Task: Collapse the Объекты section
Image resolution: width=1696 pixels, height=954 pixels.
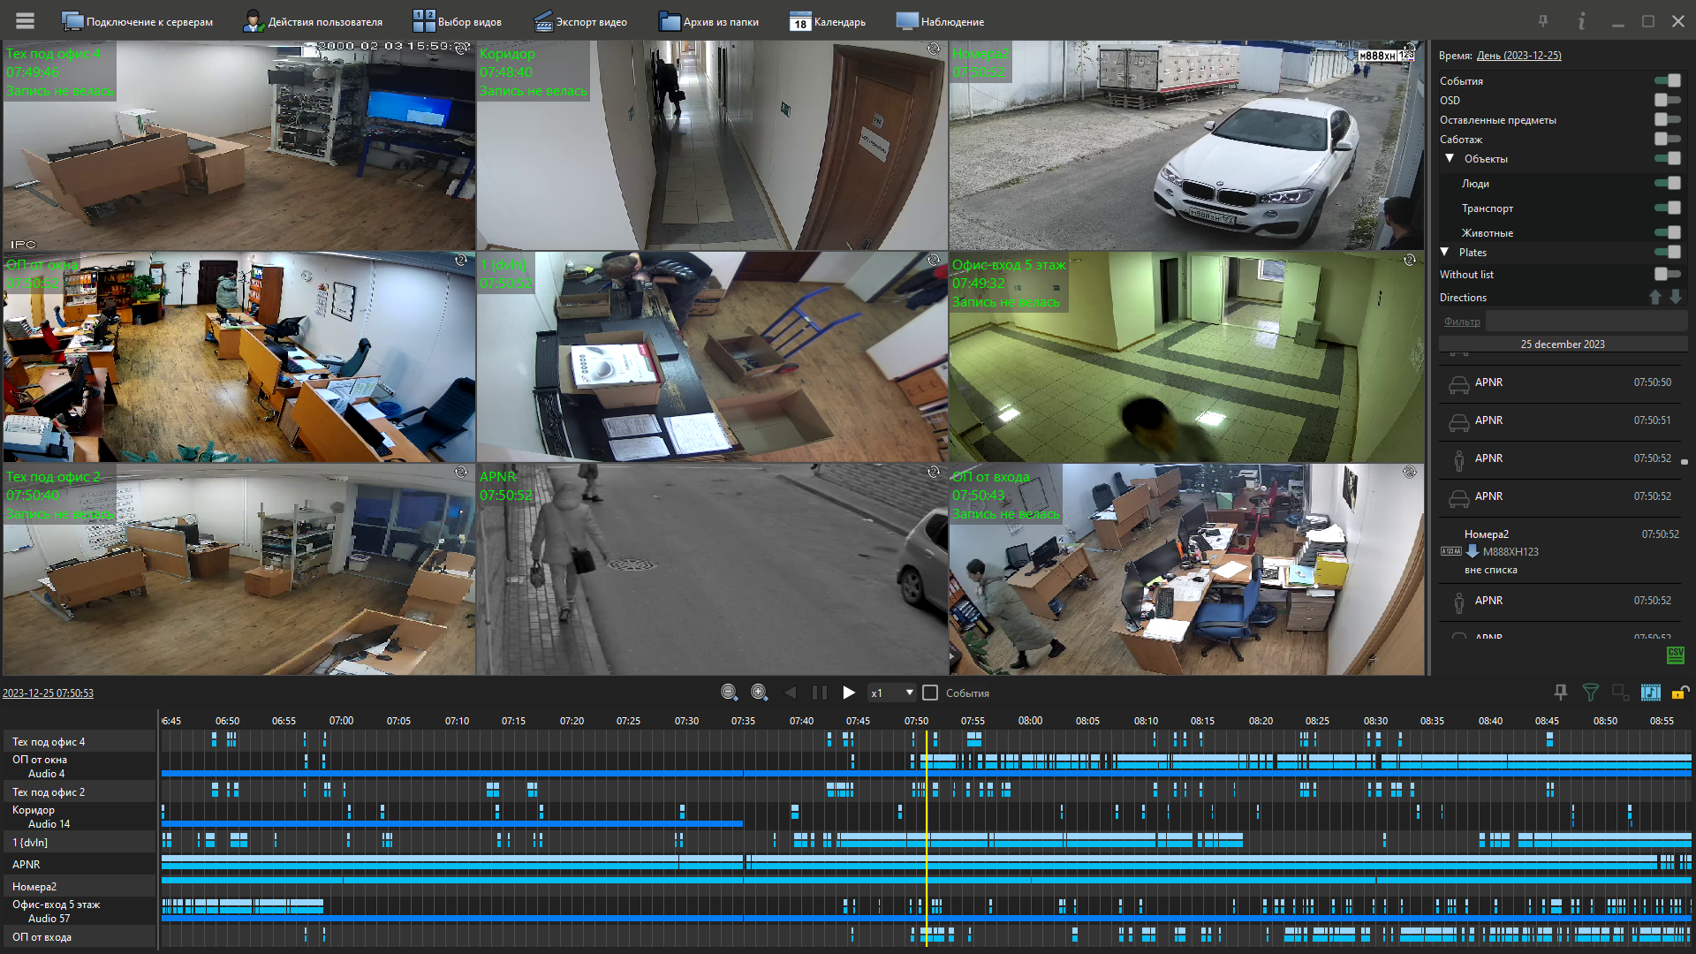Action: click(x=1450, y=158)
